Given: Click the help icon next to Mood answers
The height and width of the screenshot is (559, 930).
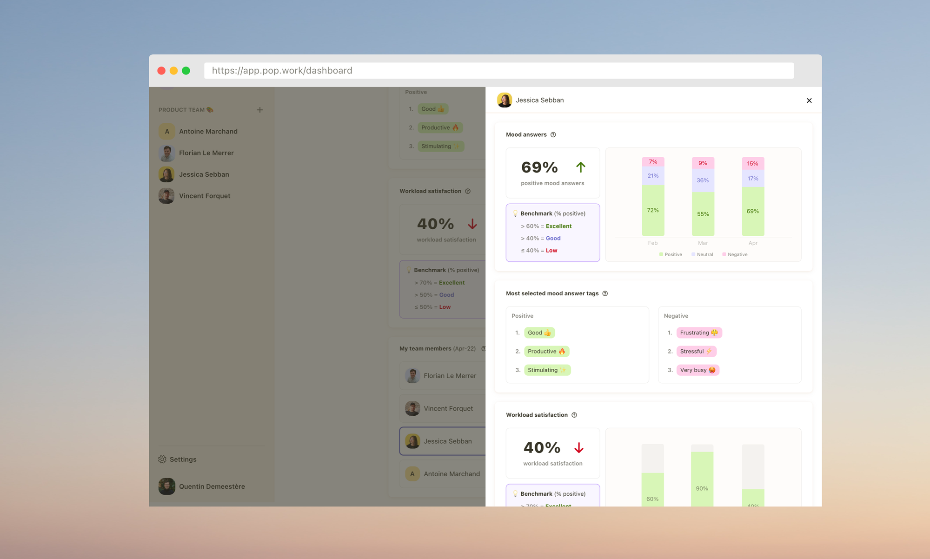Looking at the screenshot, I should coord(553,134).
